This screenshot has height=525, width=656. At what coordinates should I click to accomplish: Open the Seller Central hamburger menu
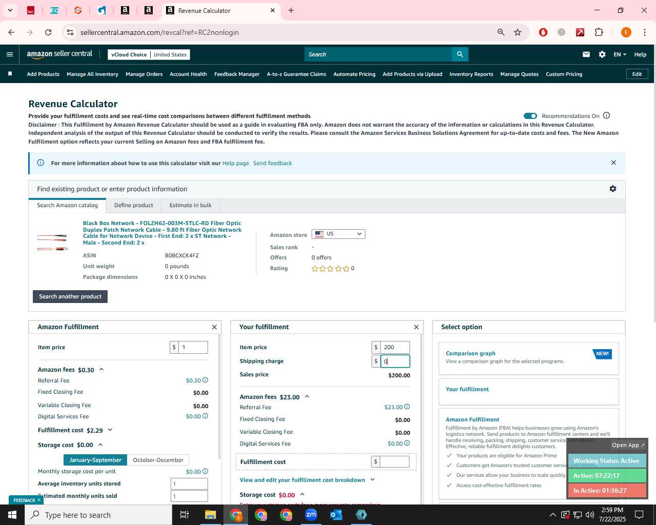(10, 54)
